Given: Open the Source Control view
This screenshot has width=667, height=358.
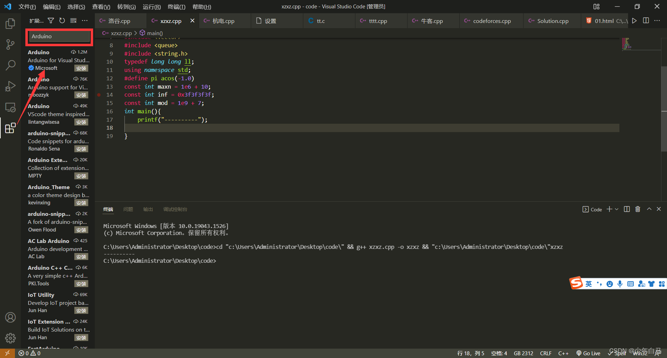Looking at the screenshot, I should pos(10,44).
